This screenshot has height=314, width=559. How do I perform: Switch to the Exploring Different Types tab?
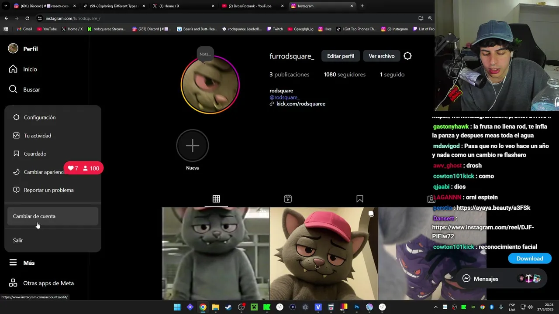click(x=114, y=6)
